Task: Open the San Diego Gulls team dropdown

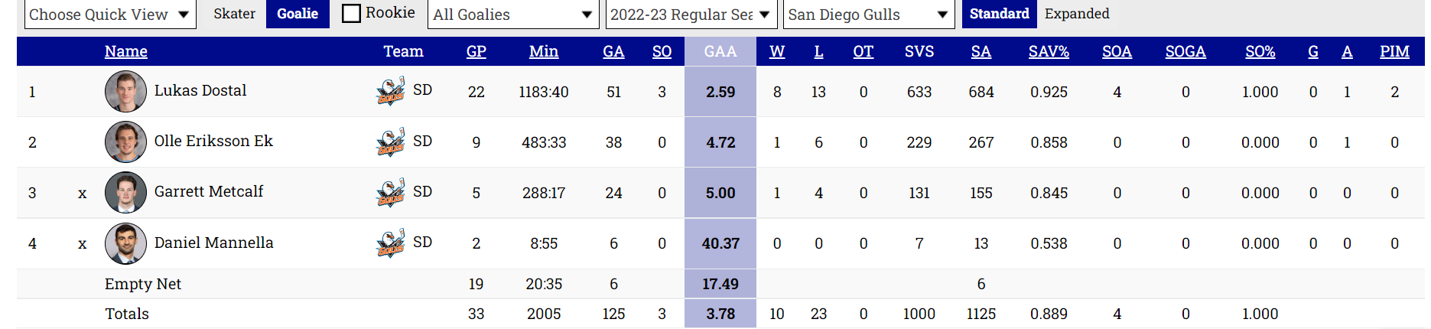Action: click(868, 15)
